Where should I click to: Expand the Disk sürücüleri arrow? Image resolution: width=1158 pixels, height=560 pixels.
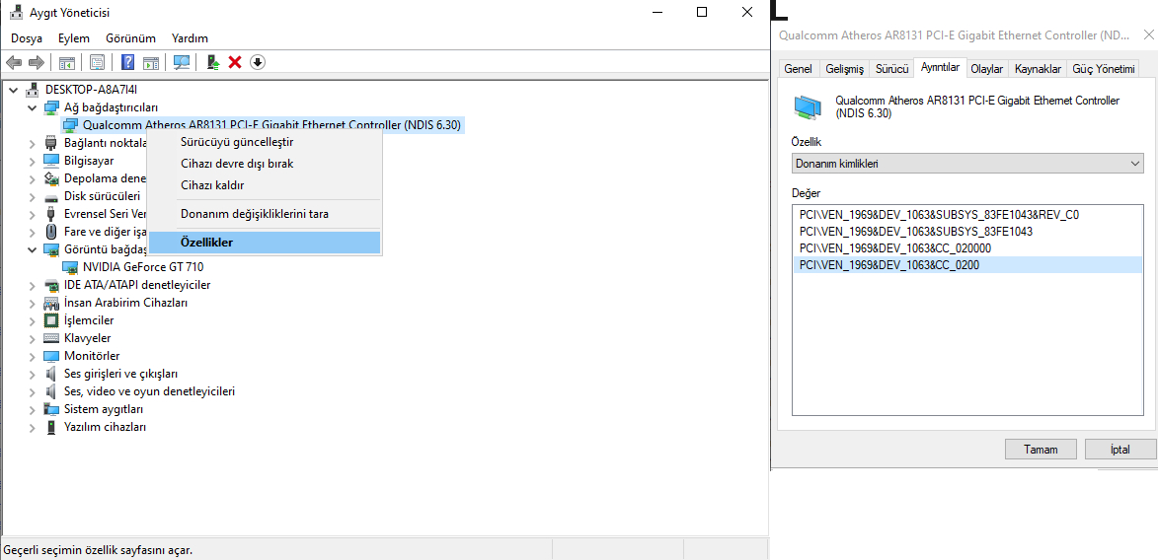(32, 196)
